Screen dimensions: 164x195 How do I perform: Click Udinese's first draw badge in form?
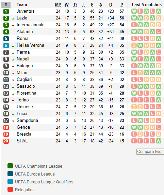134,107
